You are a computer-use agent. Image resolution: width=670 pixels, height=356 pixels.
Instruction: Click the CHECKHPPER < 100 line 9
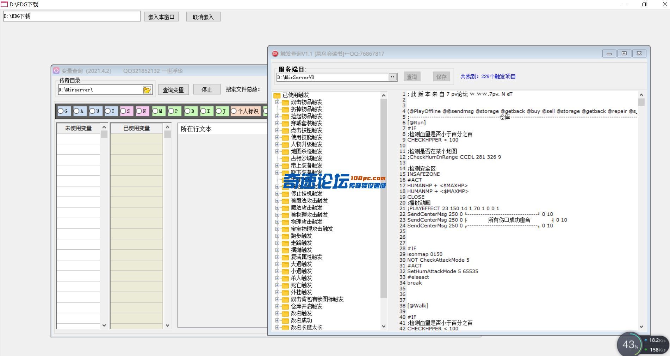[x=433, y=140]
